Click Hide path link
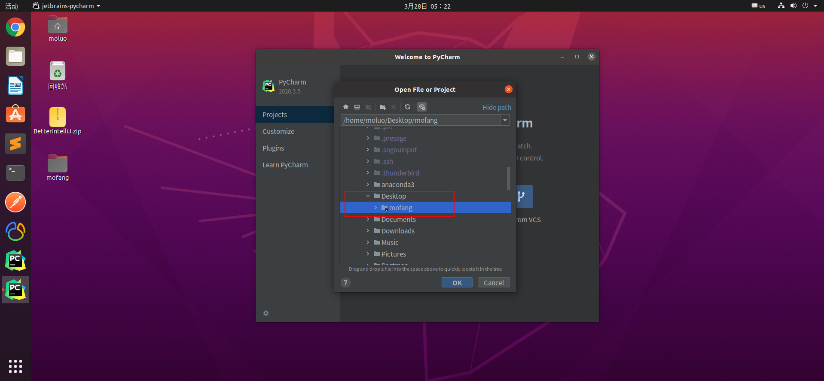The width and height of the screenshot is (824, 381). click(x=497, y=107)
